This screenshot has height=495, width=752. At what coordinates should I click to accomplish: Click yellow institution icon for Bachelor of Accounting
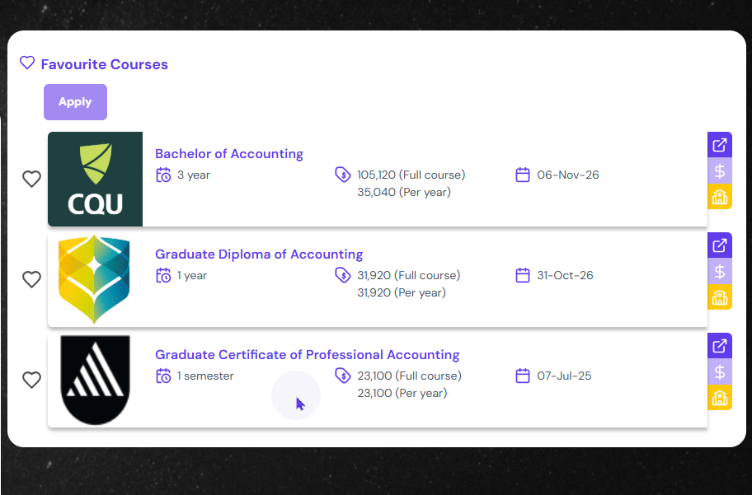(720, 197)
